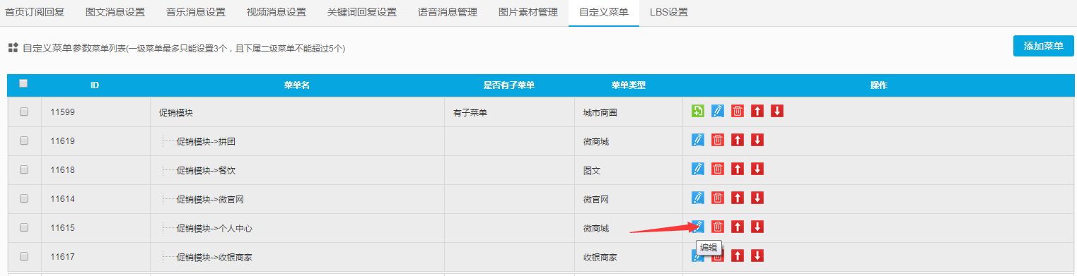Open the LBS设置 tab
1077x276 pixels.
pos(669,12)
